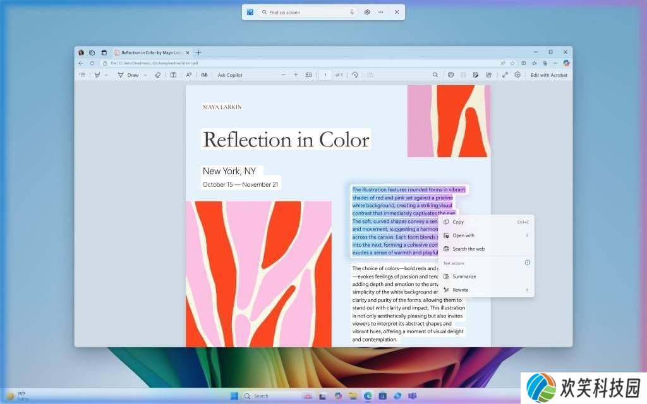This screenshot has height=404, width=647.
Task: Go back with the browser back arrow
Action: pyautogui.click(x=81, y=63)
